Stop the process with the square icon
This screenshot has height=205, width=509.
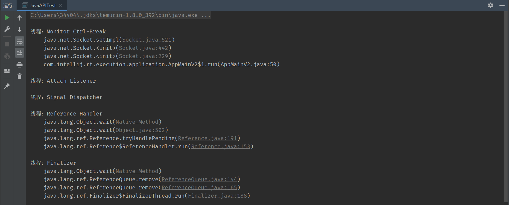7,44
